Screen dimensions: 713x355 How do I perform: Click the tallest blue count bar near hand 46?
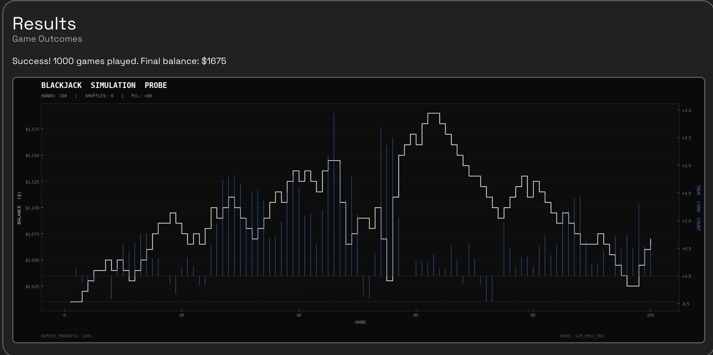[334, 194]
